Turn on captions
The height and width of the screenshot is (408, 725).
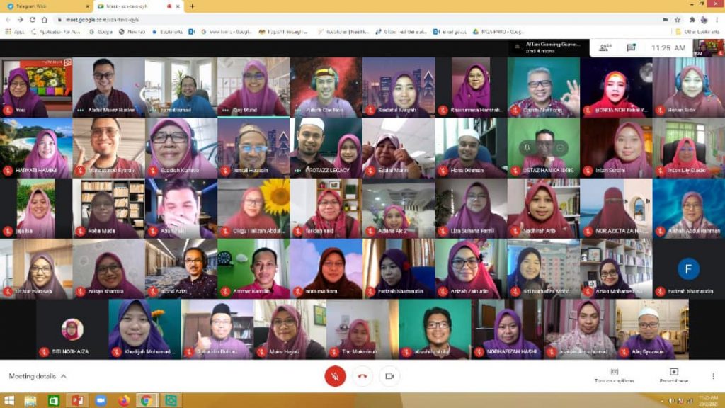point(614,375)
